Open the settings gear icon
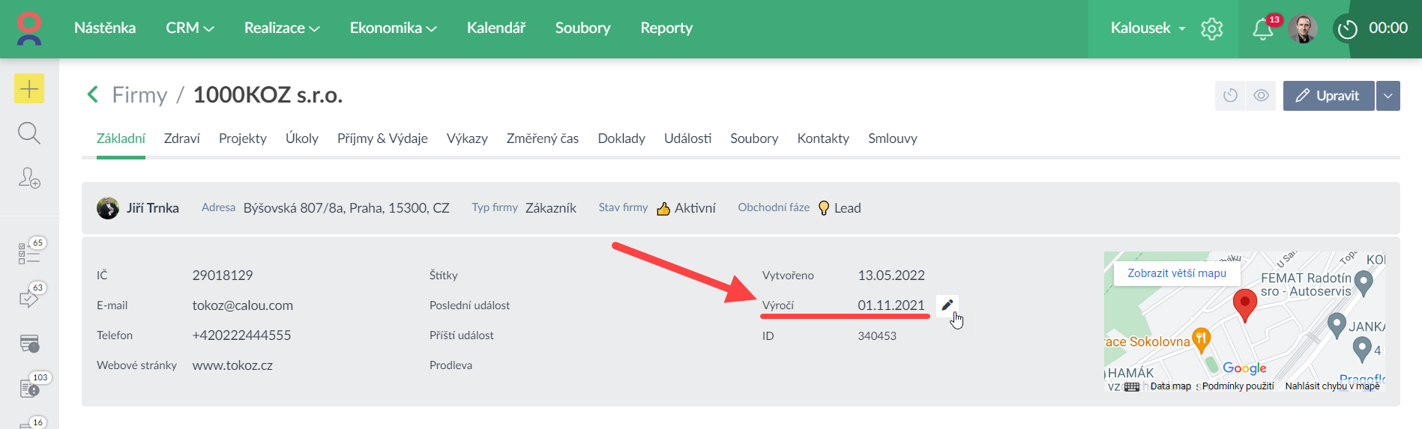The height and width of the screenshot is (429, 1422). pyautogui.click(x=1211, y=29)
